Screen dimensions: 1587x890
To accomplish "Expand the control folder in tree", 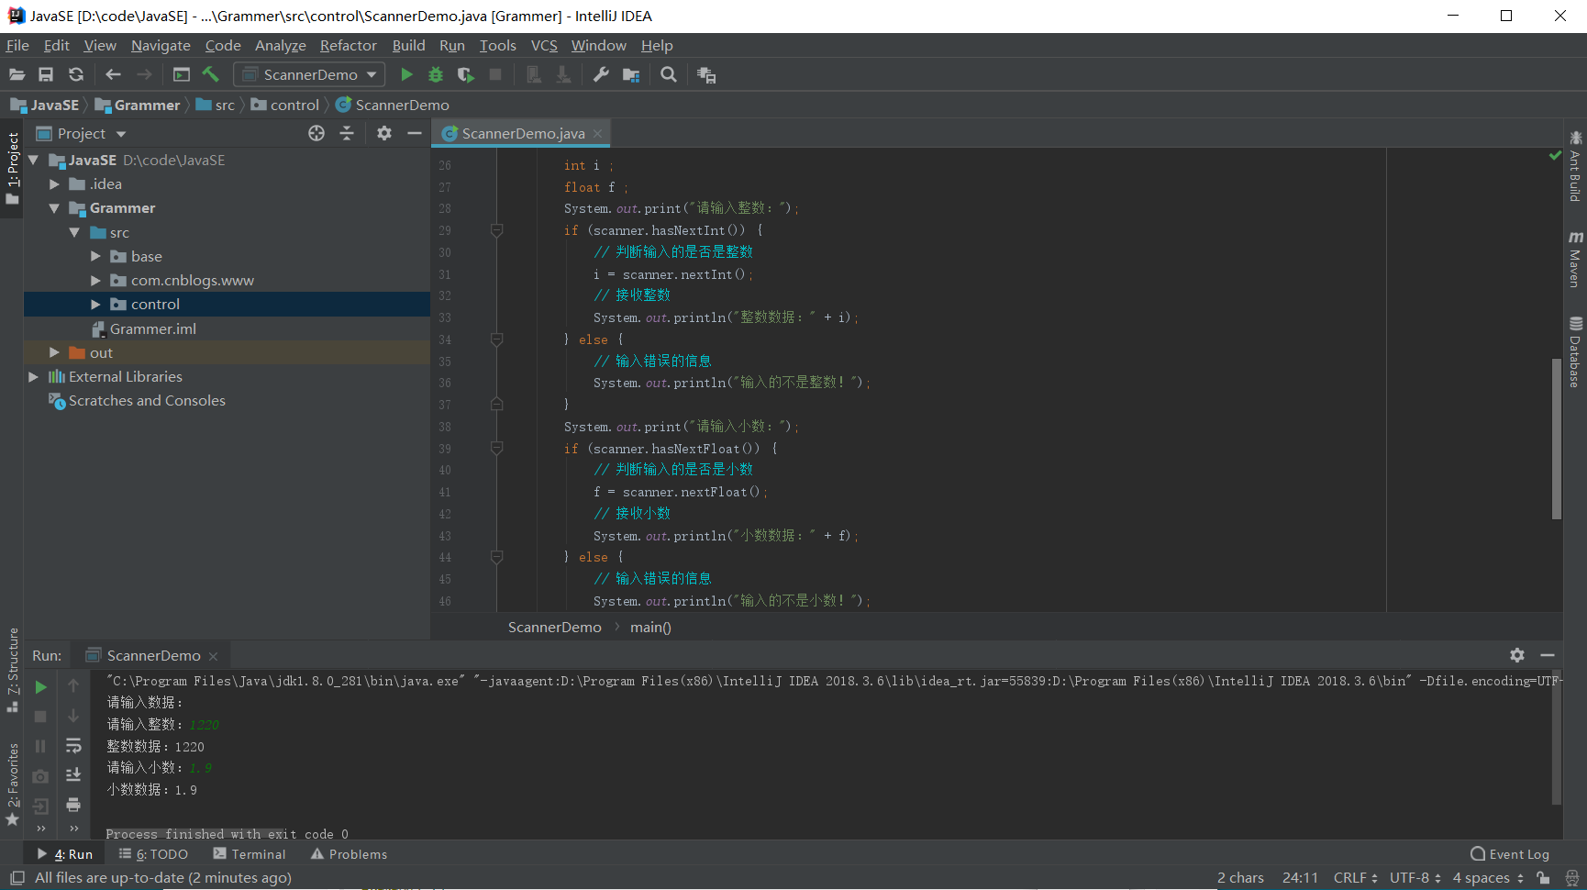I will 95,305.
